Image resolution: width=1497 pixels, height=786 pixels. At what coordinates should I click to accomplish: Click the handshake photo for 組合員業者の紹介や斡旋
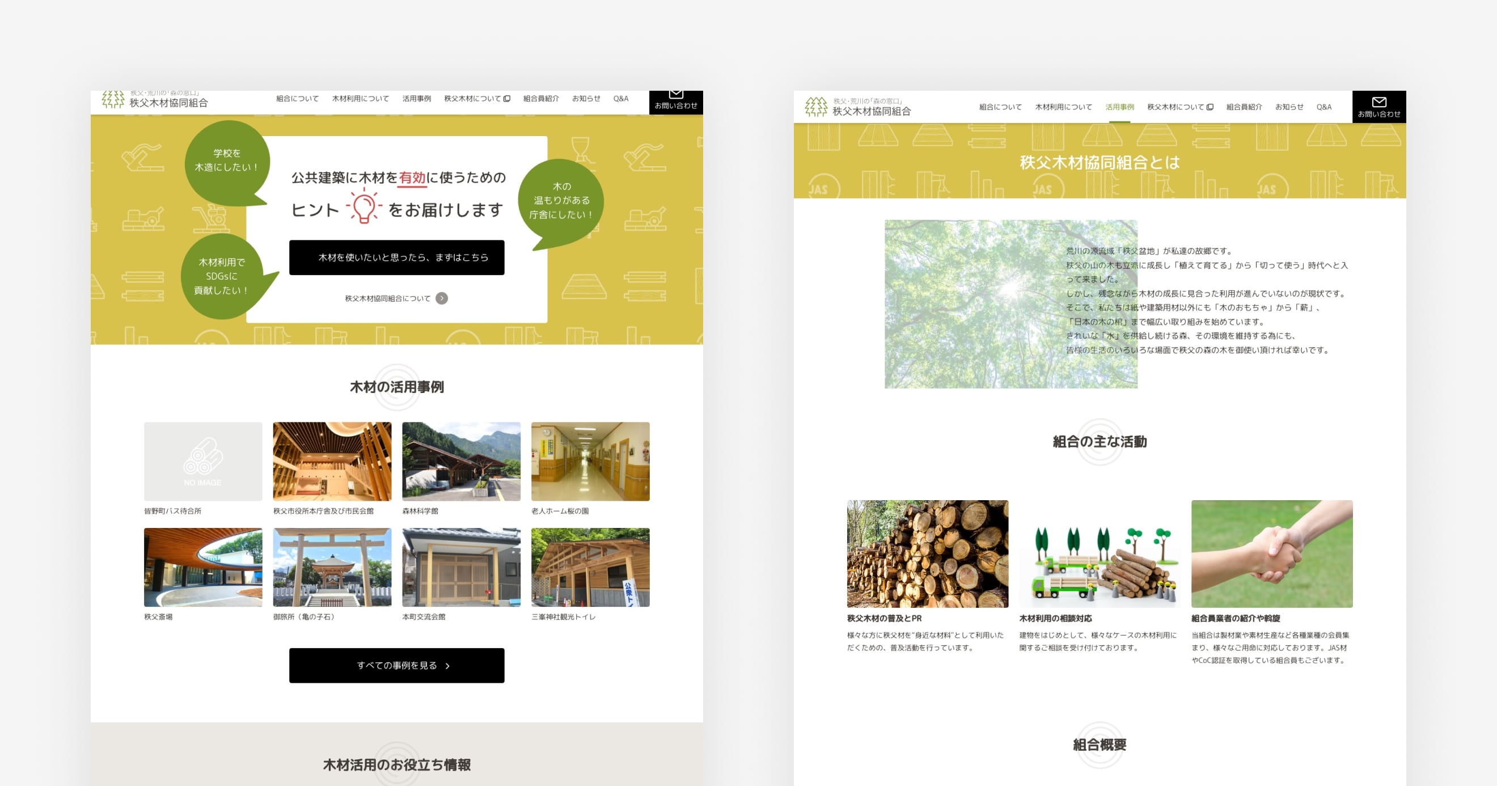[x=1271, y=553]
